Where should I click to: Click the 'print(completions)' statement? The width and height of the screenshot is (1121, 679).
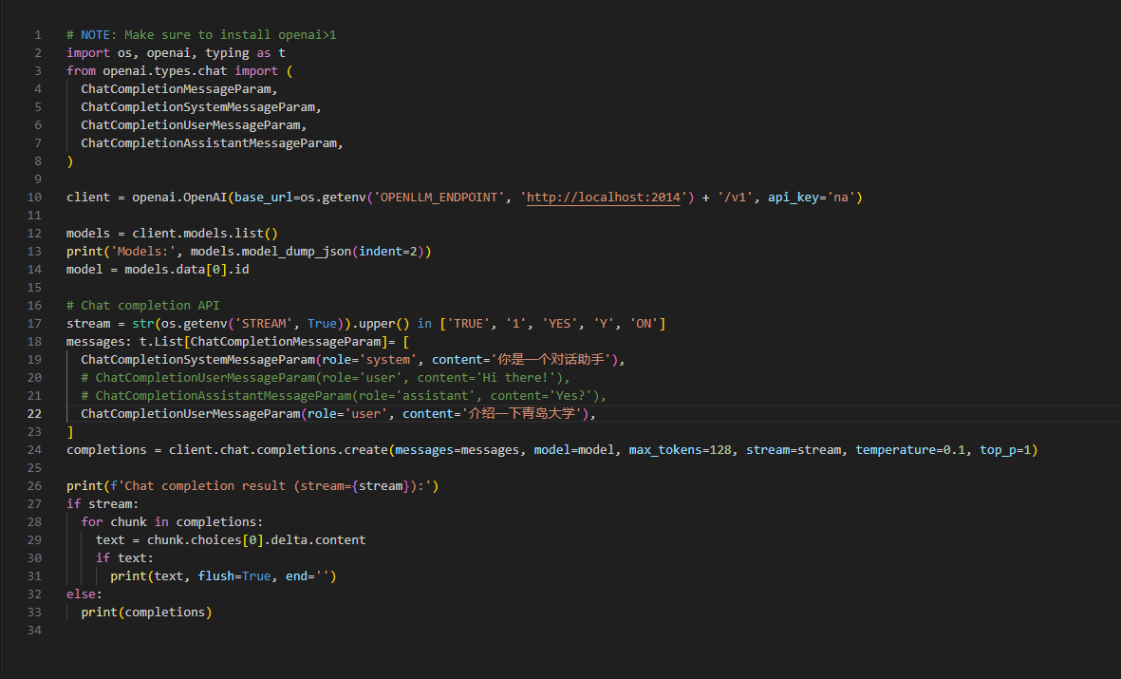(x=146, y=613)
